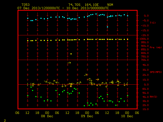Viewport: 163px width, 122px height.
Task: Click the 1000.0 pressure axis tick label
Action: tap(144, 39)
